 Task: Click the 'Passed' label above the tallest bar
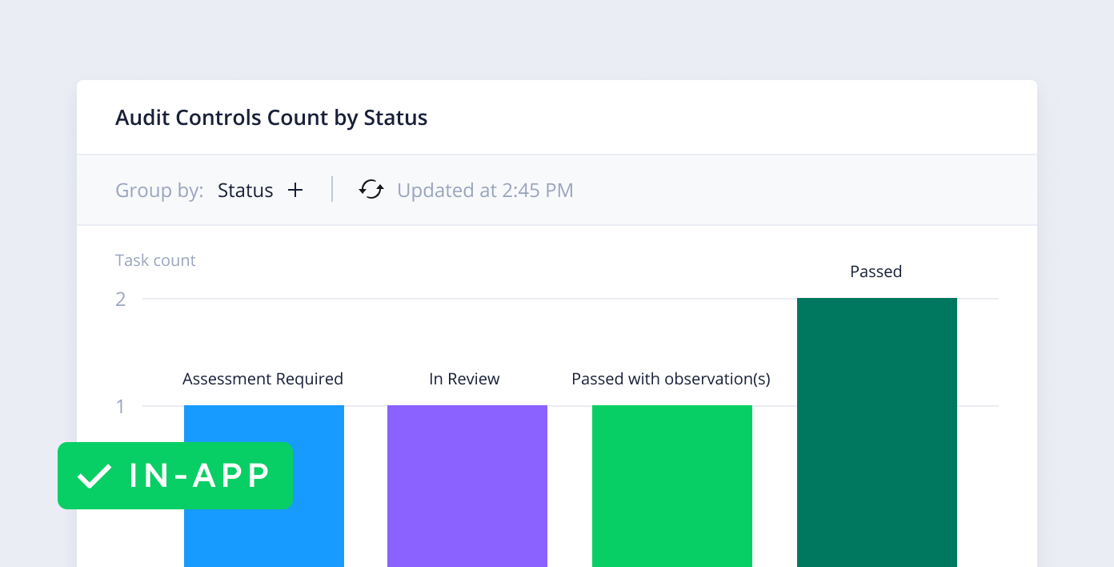tap(876, 271)
